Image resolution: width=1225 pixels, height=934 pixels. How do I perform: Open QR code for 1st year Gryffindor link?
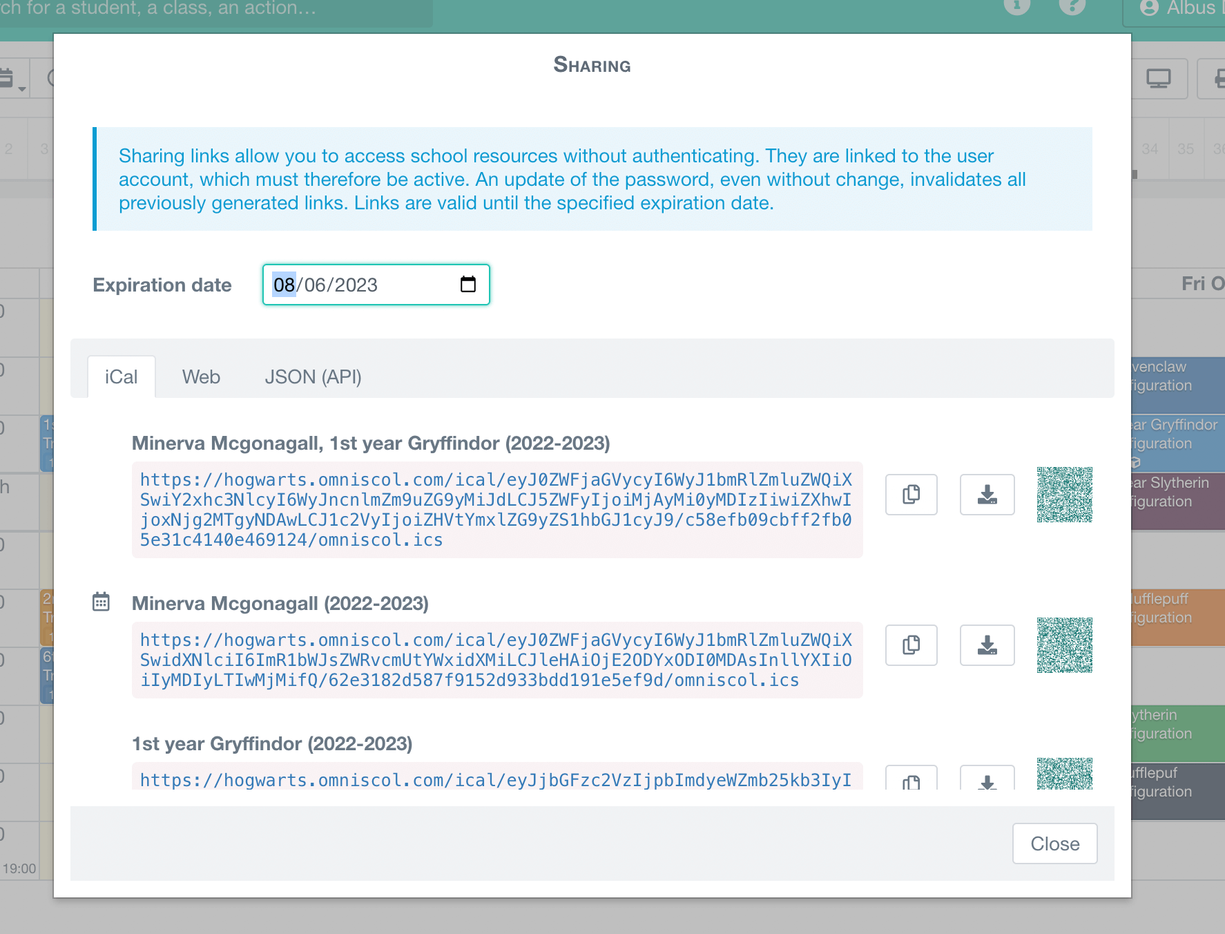(1064, 774)
